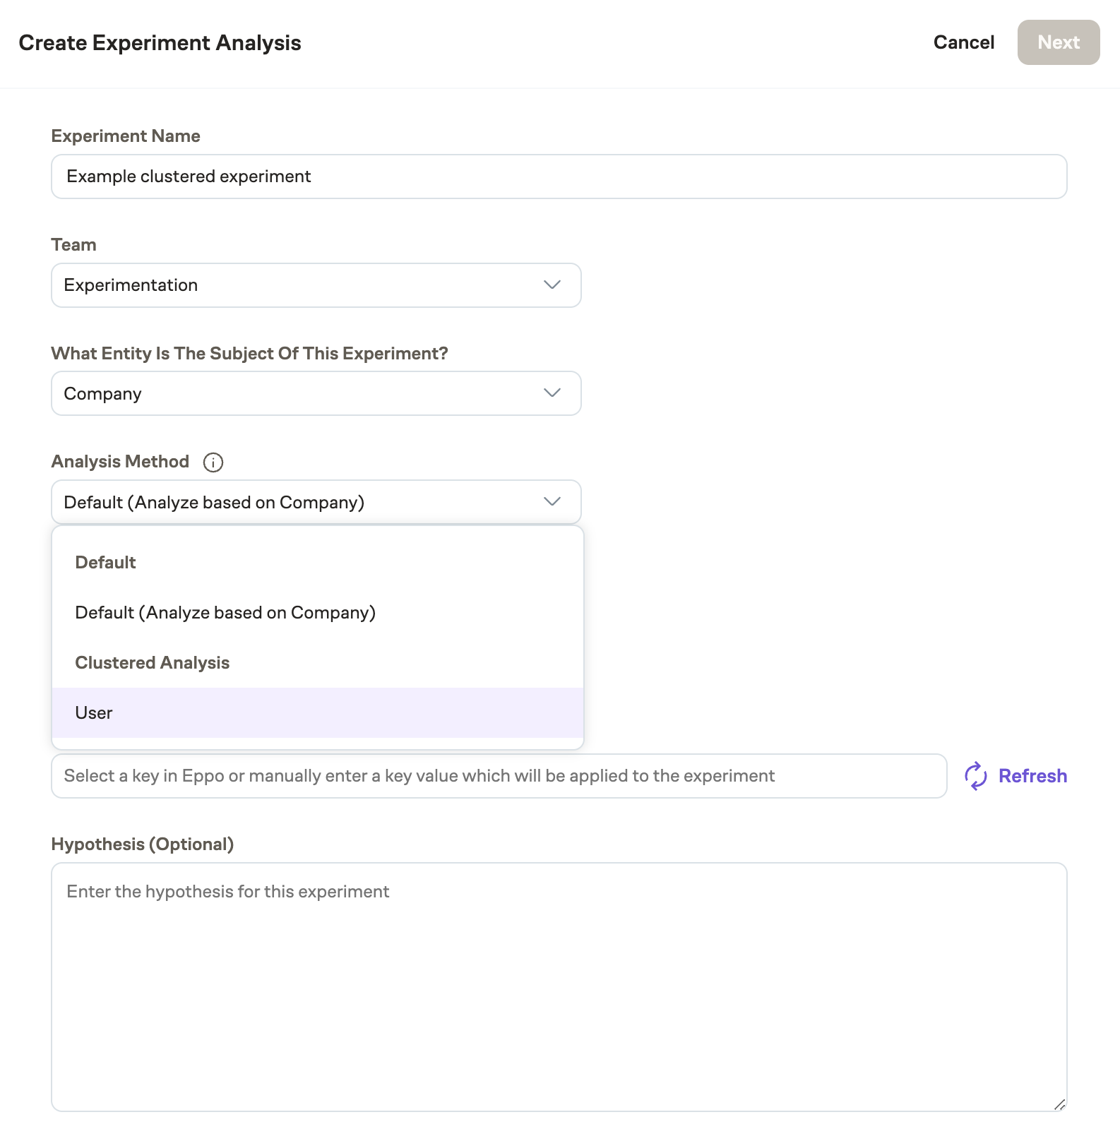
Task: Open the entity dropdown showing Company
Action: click(315, 393)
